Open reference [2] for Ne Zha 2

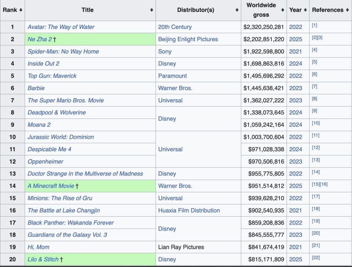click(314, 38)
